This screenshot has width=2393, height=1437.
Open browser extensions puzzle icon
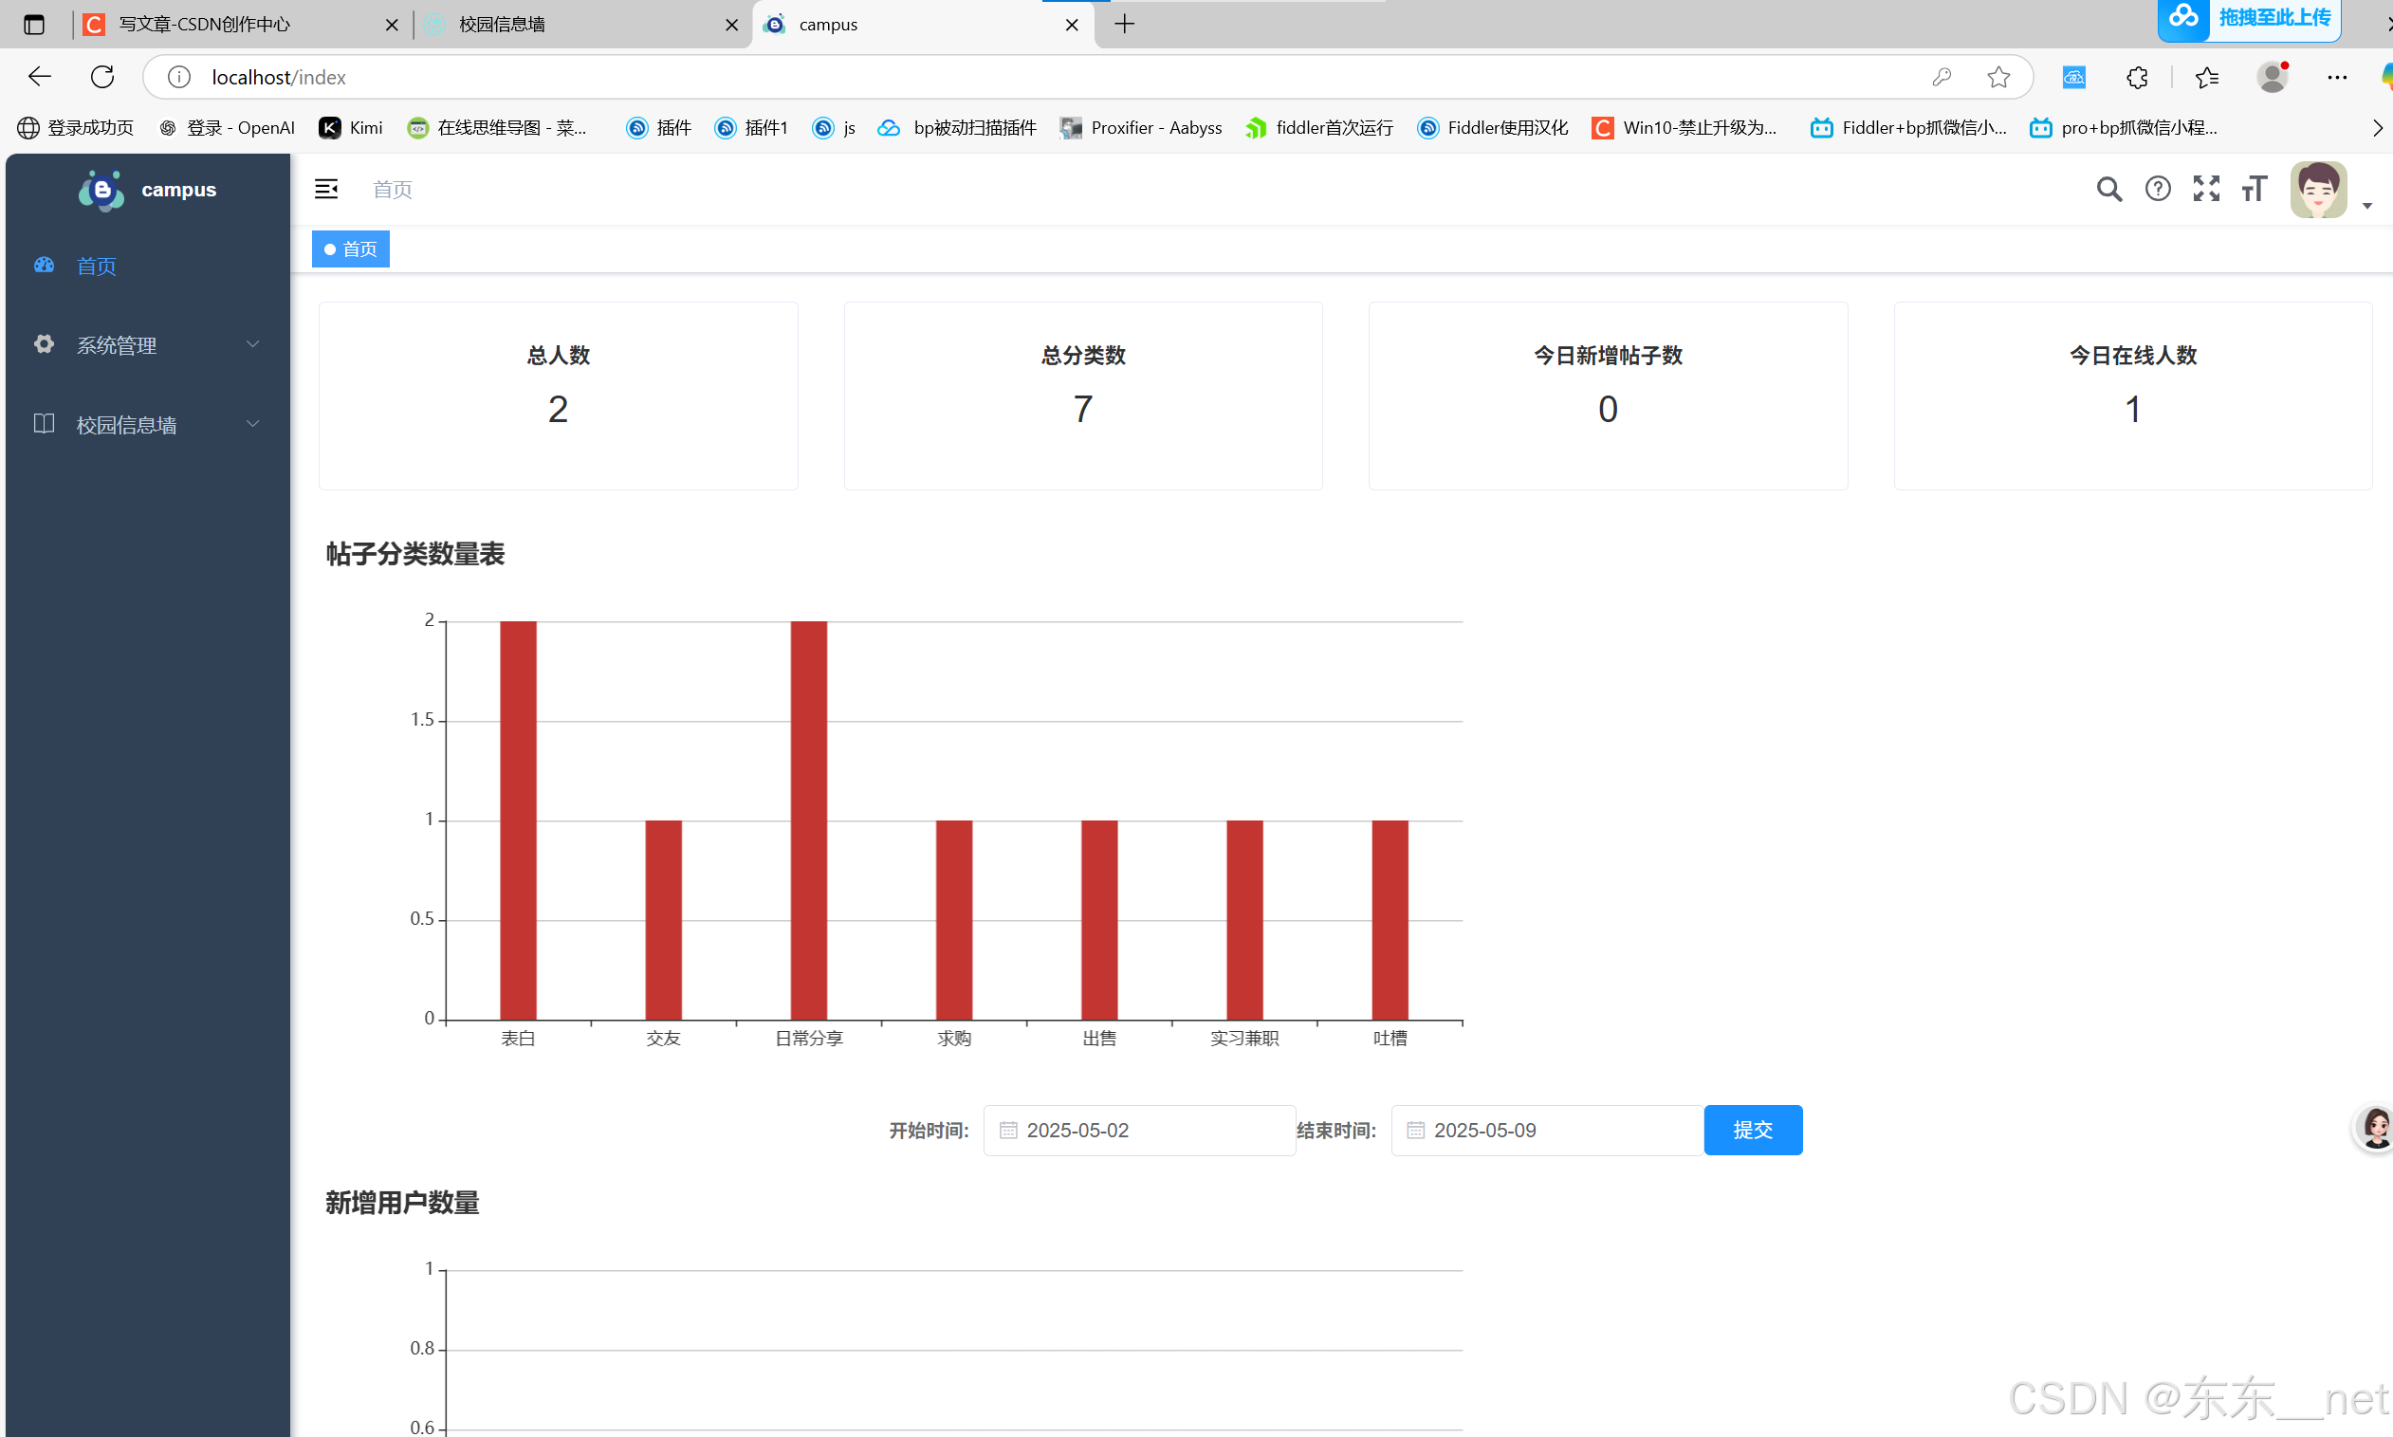click(x=2137, y=77)
